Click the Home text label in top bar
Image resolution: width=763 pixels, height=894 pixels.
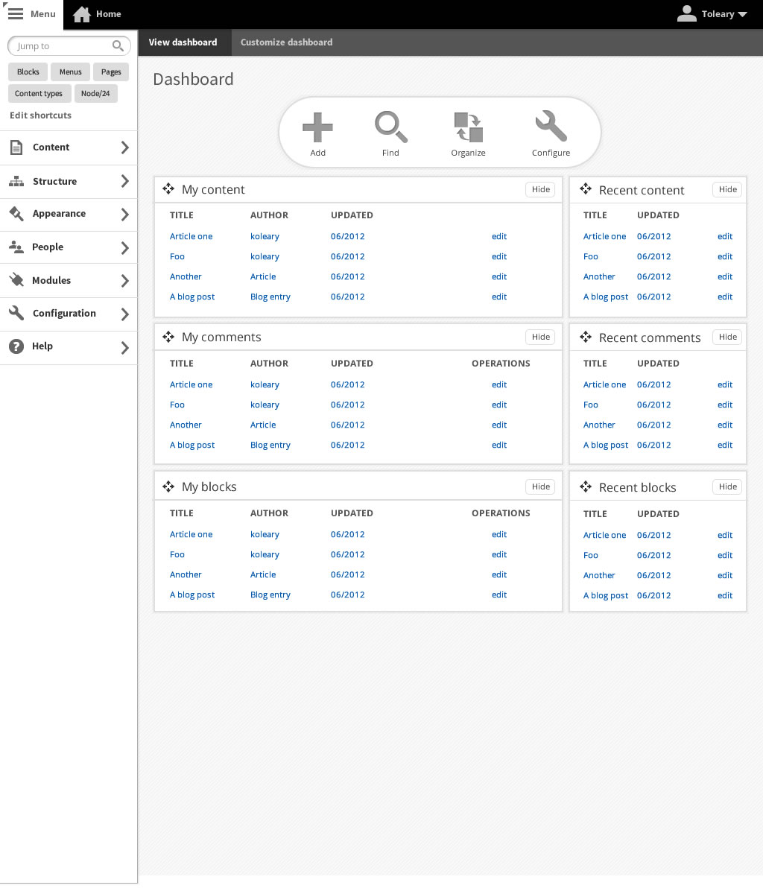click(x=109, y=14)
